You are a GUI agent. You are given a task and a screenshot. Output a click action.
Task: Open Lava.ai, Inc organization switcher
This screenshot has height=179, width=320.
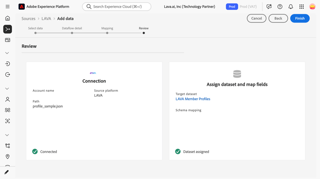(189, 6)
